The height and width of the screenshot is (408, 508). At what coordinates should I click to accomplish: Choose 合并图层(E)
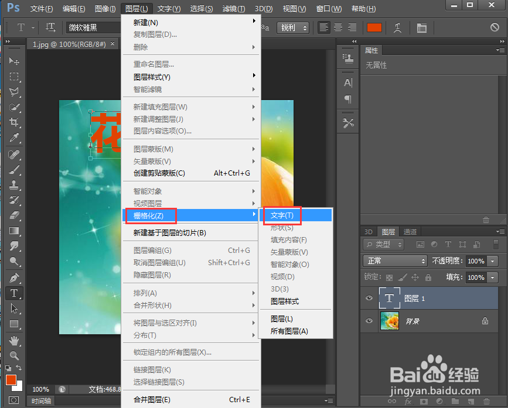tap(191, 400)
